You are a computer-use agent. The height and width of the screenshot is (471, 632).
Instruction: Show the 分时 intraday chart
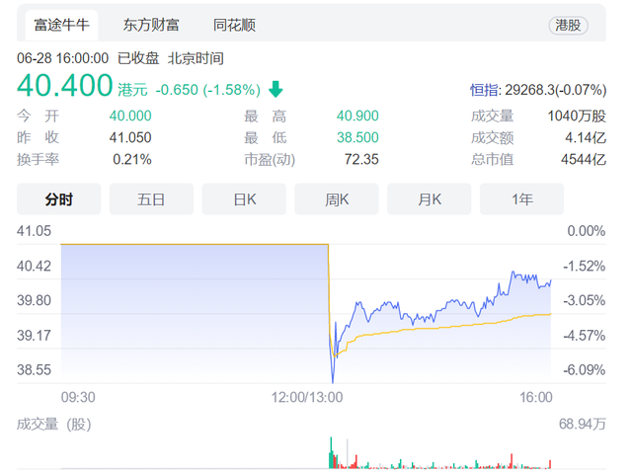point(59,199)
